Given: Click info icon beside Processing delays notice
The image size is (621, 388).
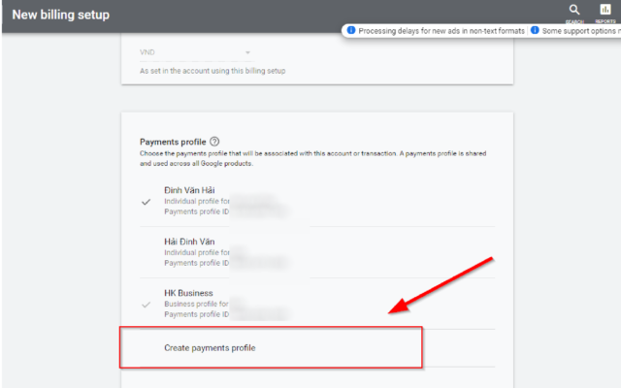Looking at the screenshot, I should click(351, 30).
